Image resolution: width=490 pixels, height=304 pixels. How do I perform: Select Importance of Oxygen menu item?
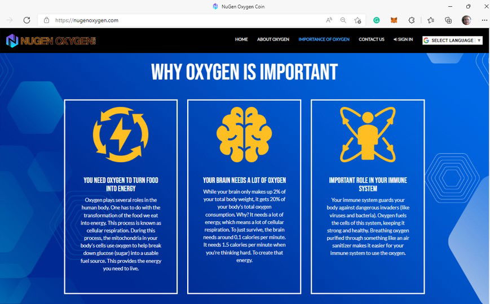pos(324,39)
